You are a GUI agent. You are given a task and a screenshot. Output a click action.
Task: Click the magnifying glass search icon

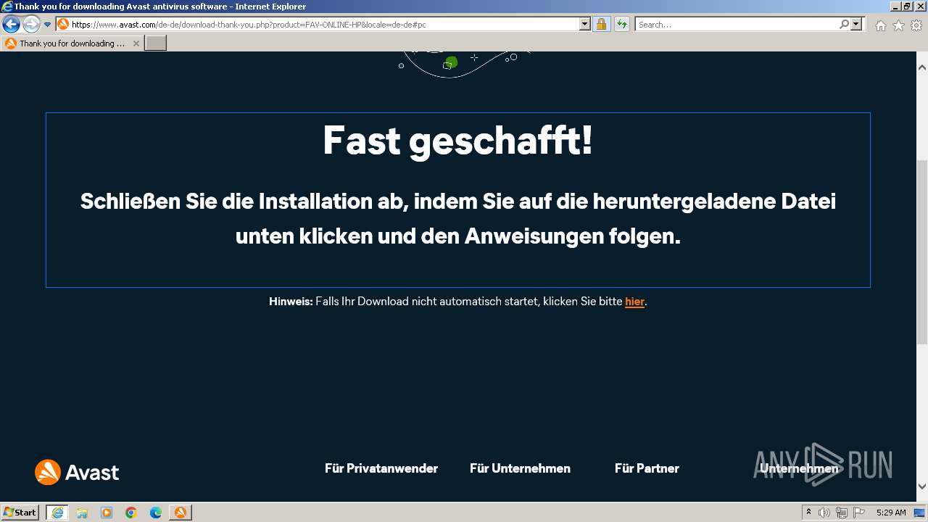(845, 24)
